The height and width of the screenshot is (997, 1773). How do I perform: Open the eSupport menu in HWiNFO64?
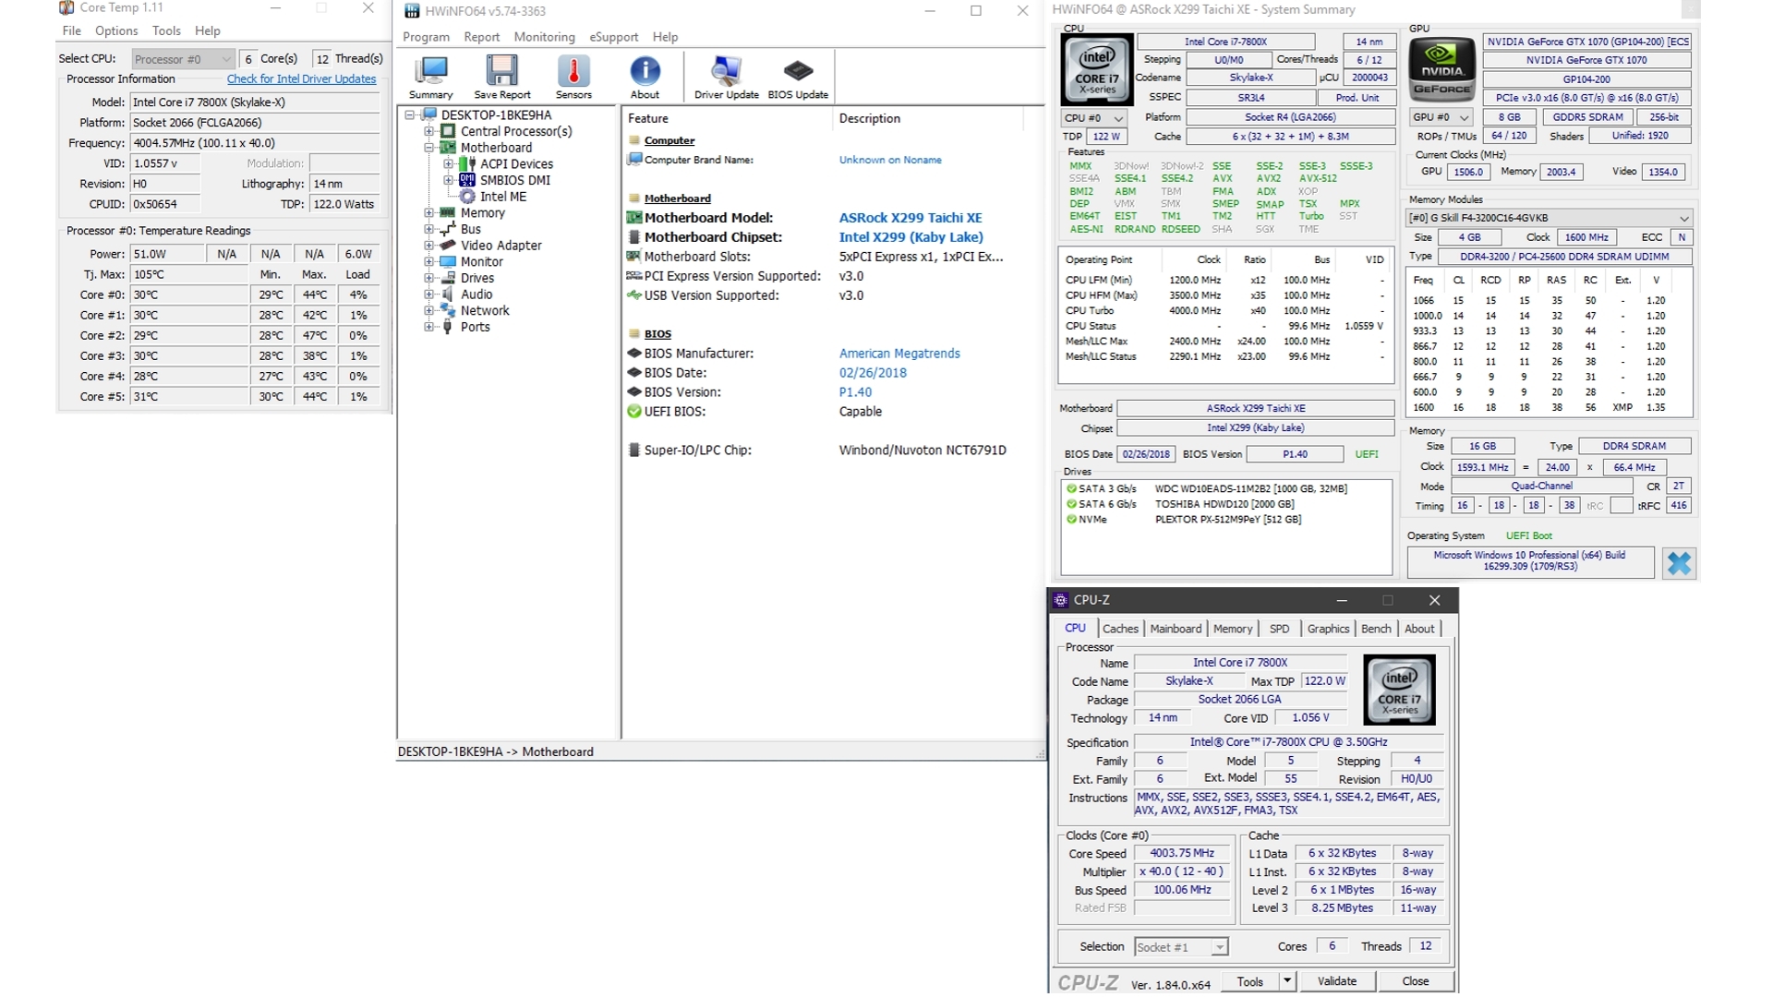tap(613, 37)
